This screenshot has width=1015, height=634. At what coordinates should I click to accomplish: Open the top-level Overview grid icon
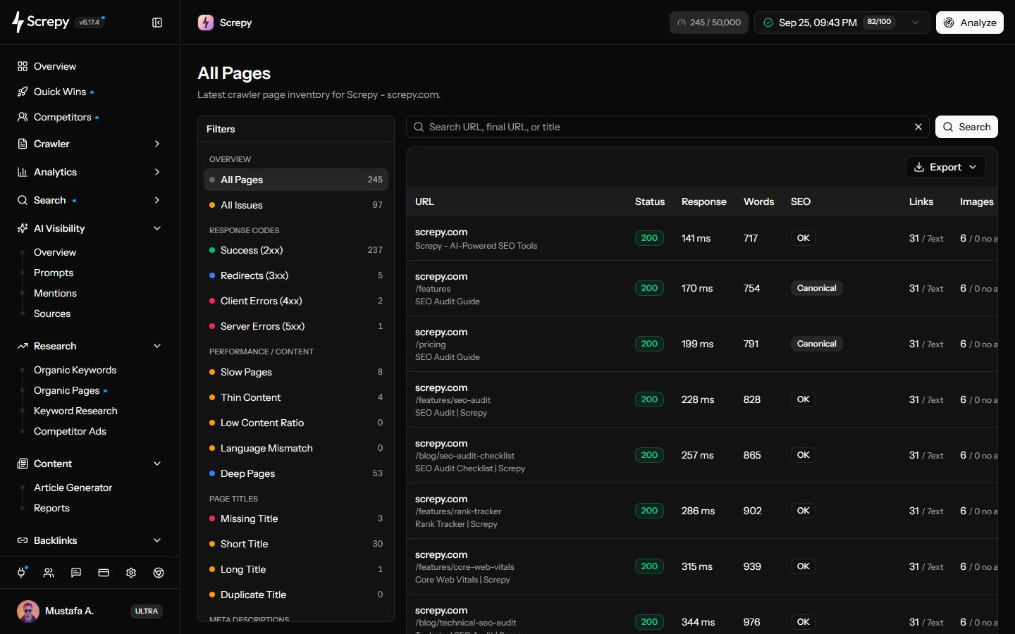23,66
